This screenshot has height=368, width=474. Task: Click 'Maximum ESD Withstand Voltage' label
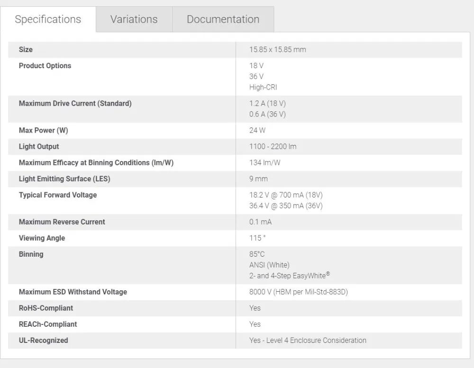click(73, 292)
